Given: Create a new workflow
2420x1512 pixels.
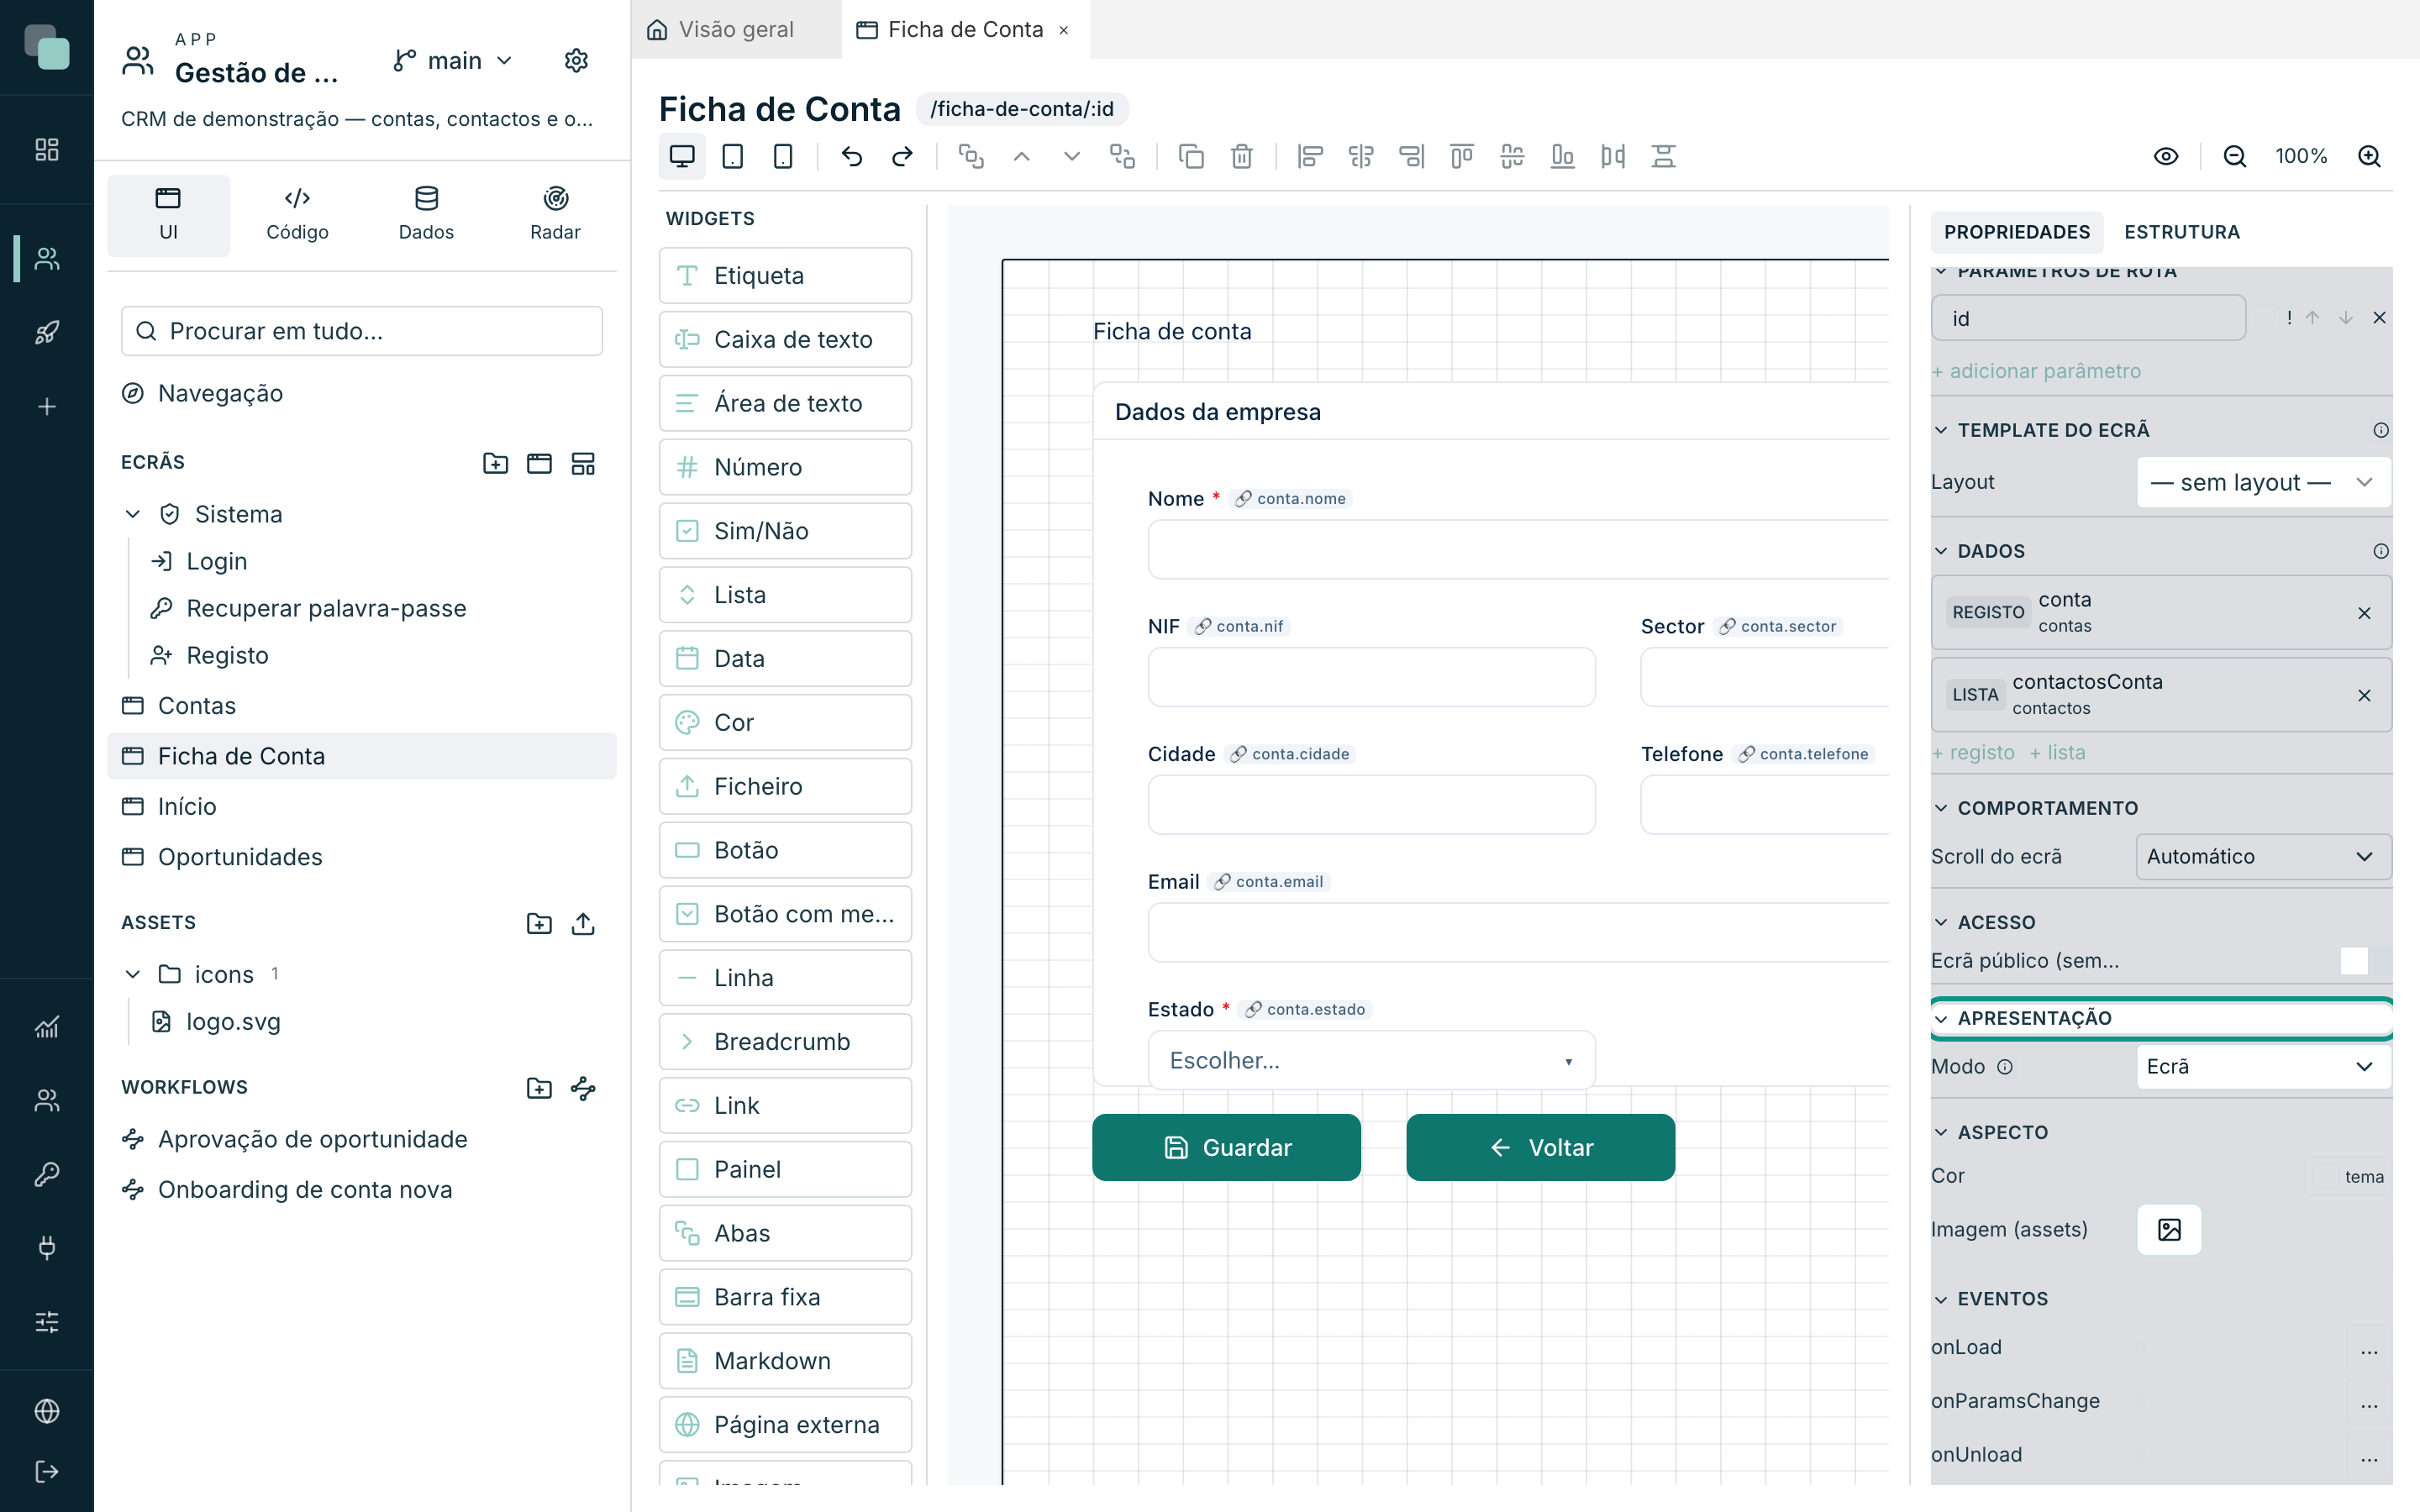Looking at the screenshot, I should (x=583, y=1088).
